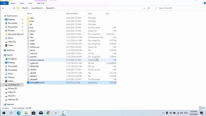Select OneDrive in the navigation pane
Screen dimensions: 206x116
(x=11, y=50)
